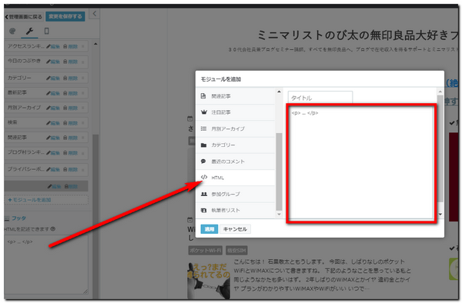This screenshot has height=303, width=462.
Task: Delete the 月別アーカイブ sidebar module
Action: pos(70,108)
